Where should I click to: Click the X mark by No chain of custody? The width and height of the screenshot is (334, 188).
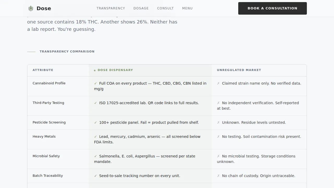point(218,176)
